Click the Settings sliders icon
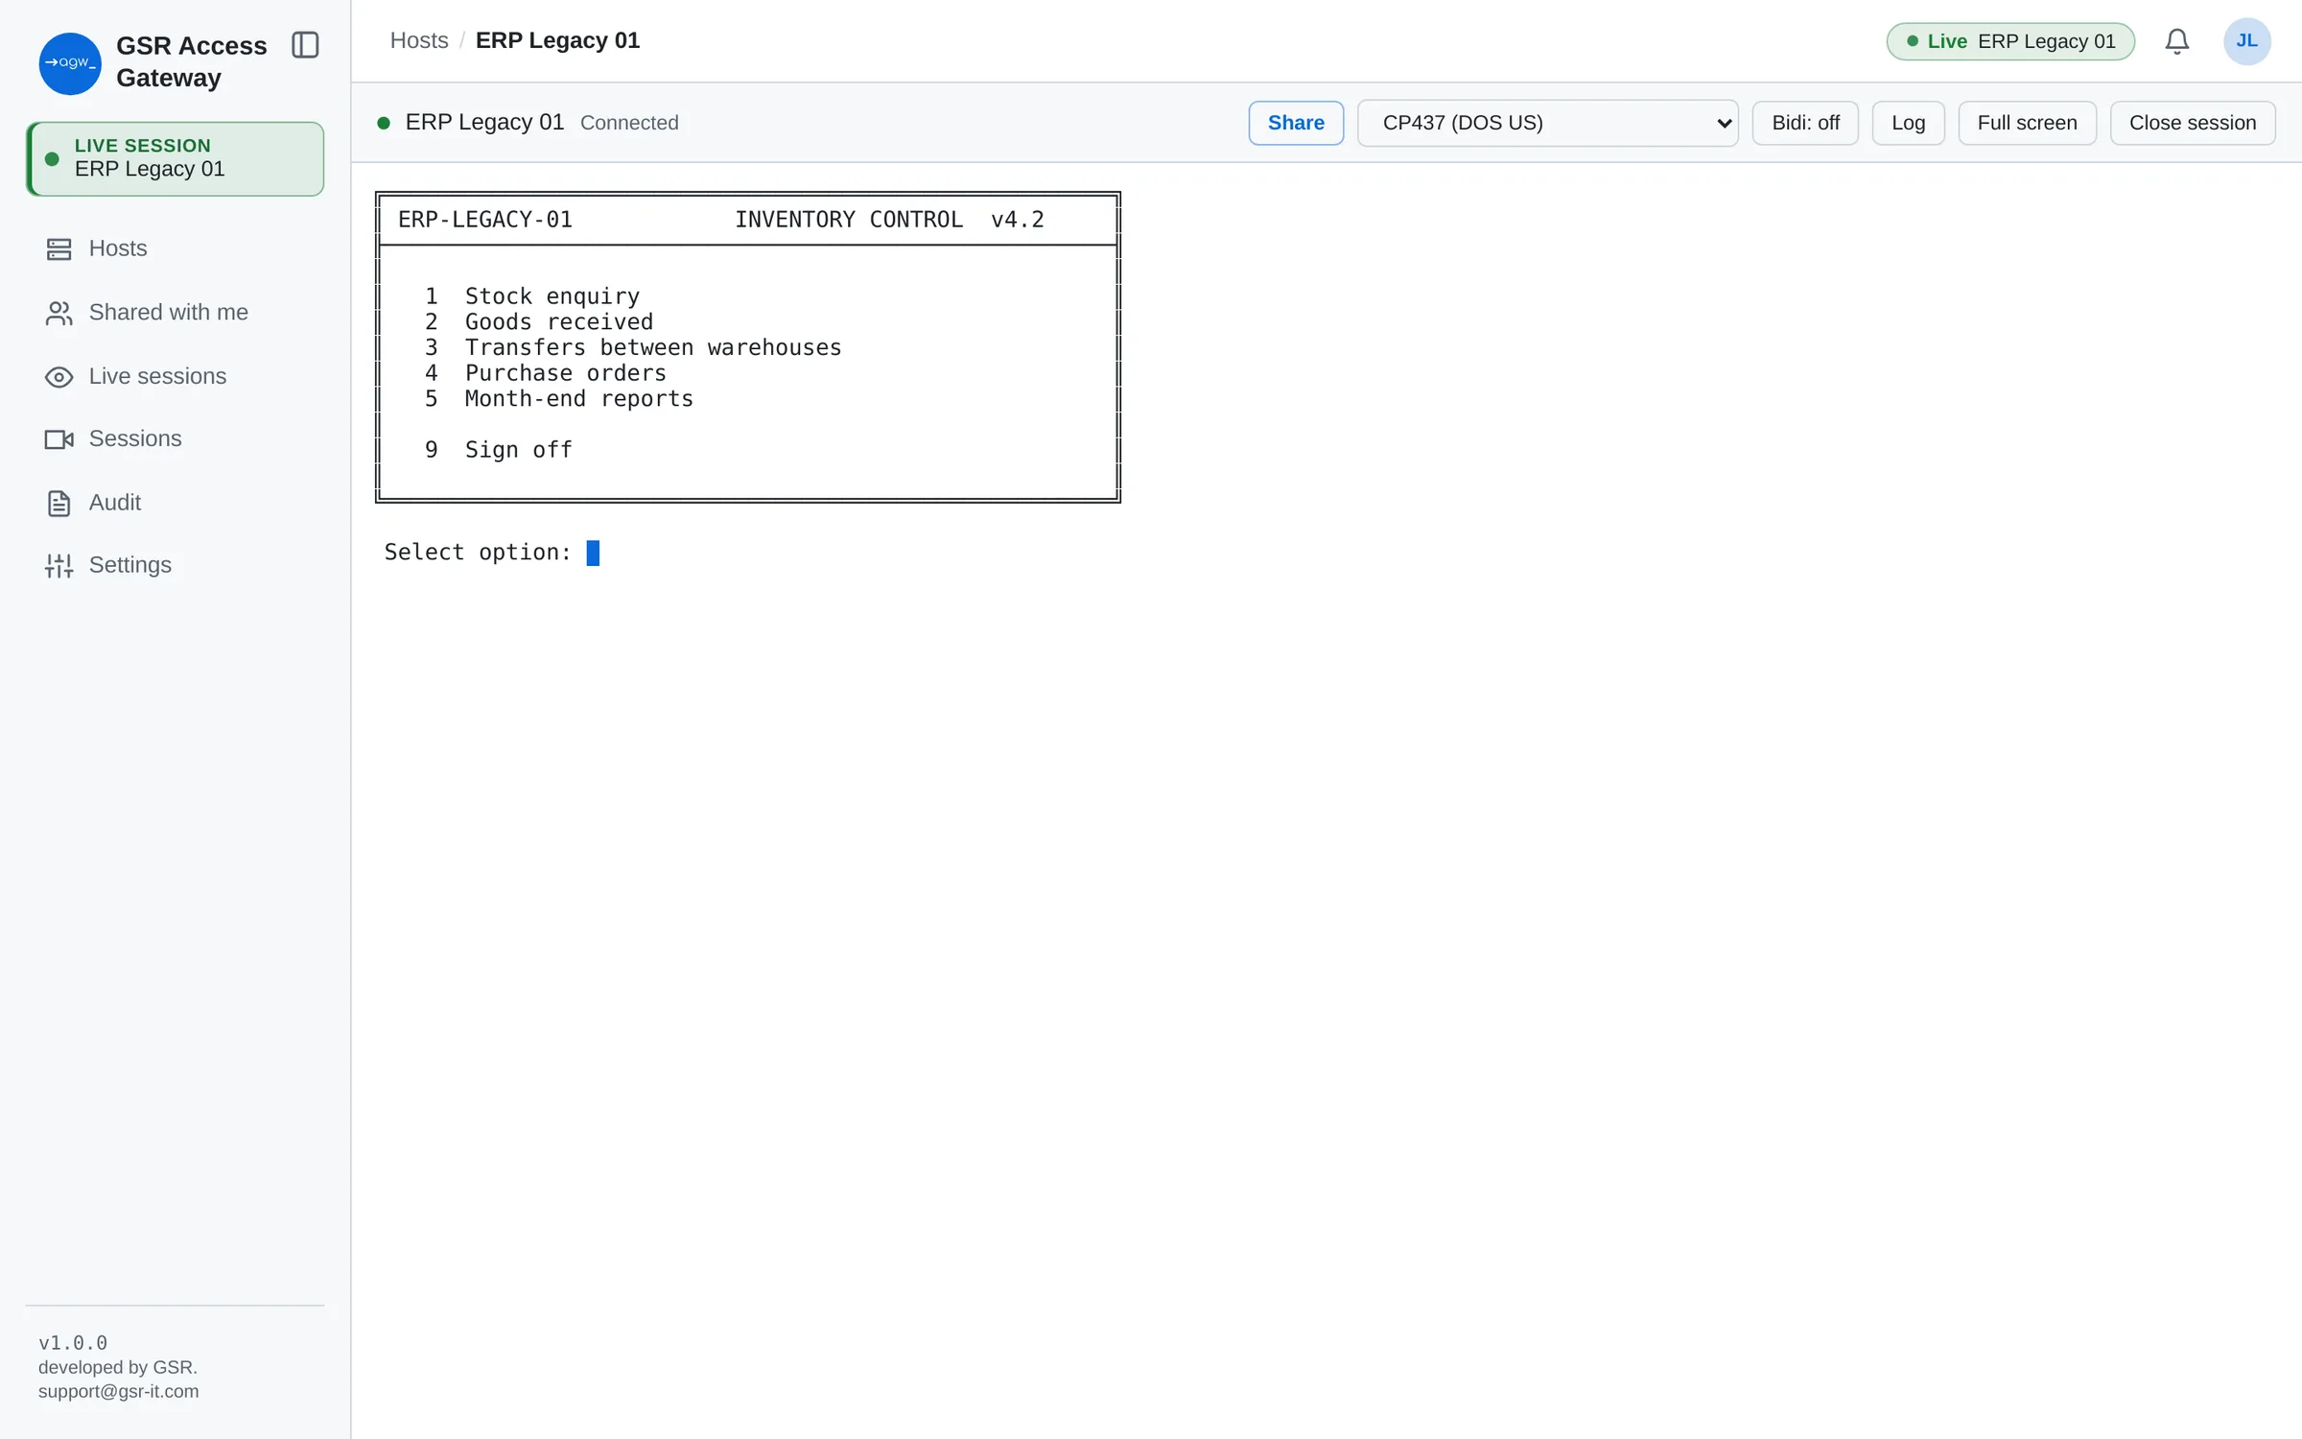 point(59,566)
